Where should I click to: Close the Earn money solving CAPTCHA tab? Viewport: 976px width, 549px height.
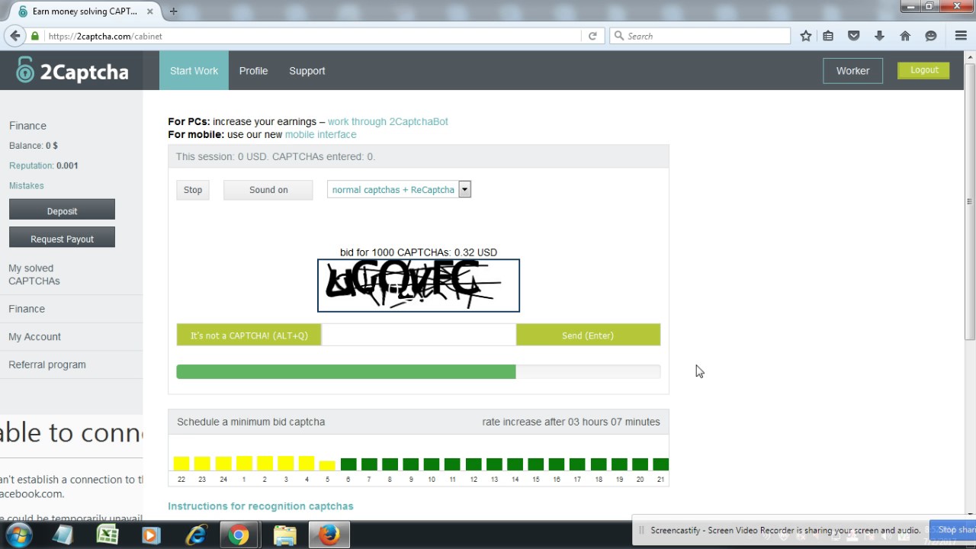[150, 11]
